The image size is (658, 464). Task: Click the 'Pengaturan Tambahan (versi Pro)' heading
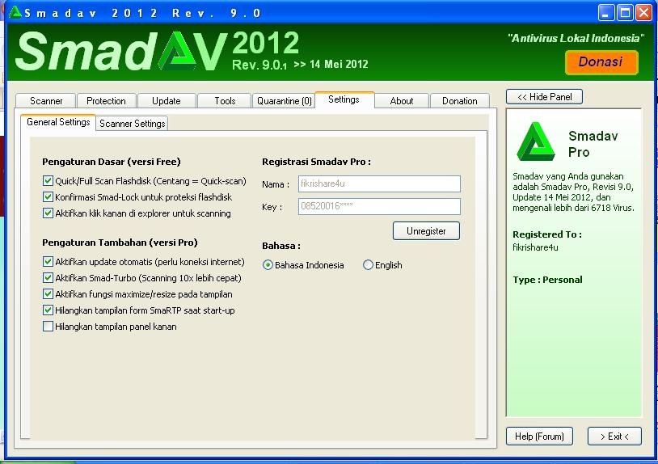(x=120, y=243)
